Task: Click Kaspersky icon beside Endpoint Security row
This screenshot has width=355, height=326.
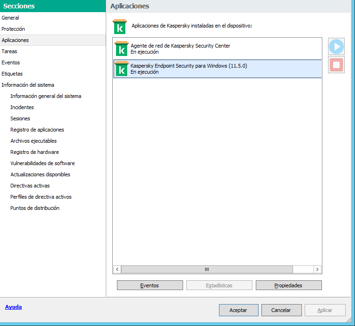Action: [122, 69]
